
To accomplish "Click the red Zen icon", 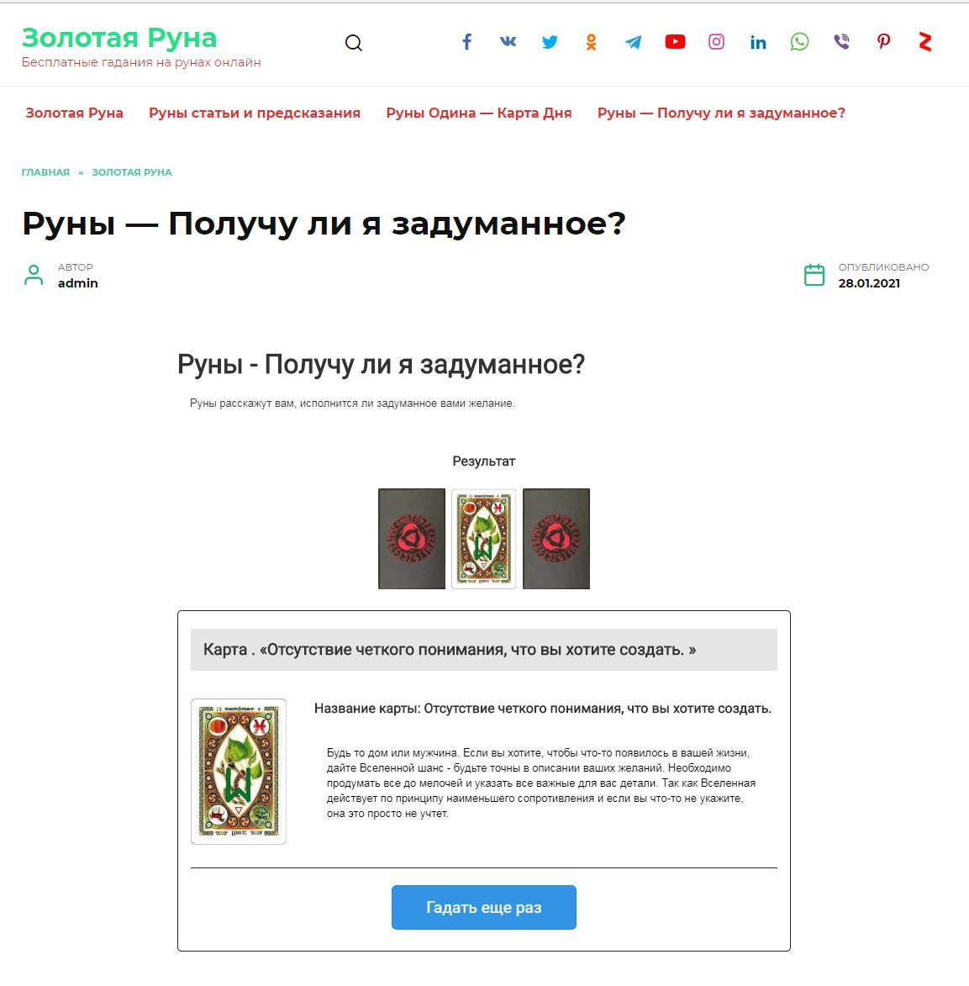I will click(x=924, y=41).
